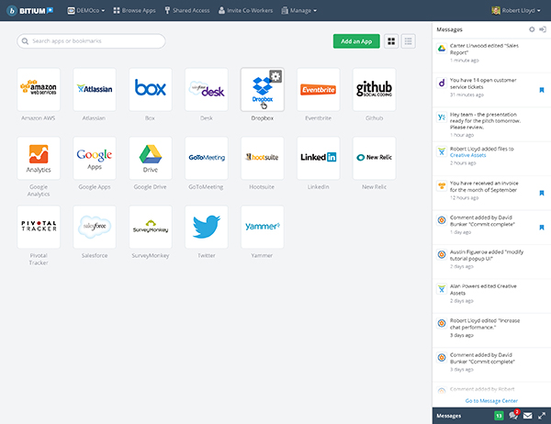Collapse the Messages panel with arrow icon
The height and width of the screenshot is (424, 551).
point(543,29)
